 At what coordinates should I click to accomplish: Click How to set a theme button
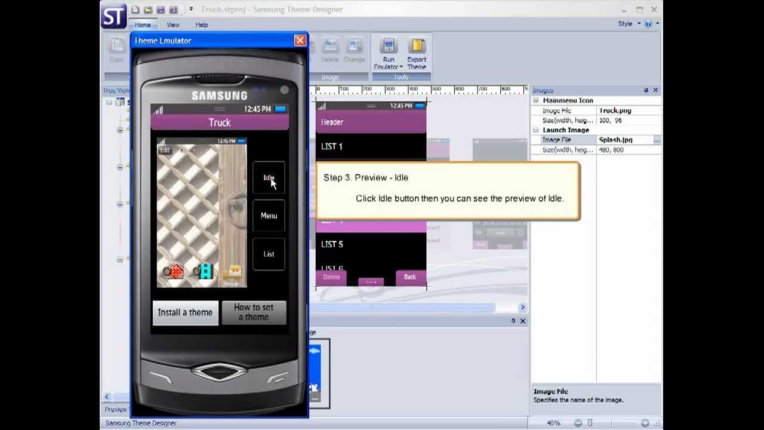(254, 312)
